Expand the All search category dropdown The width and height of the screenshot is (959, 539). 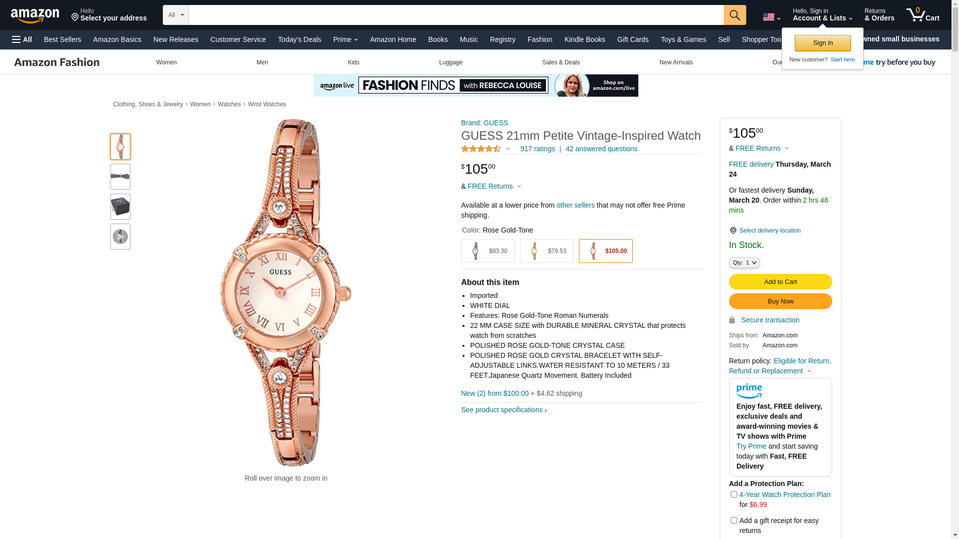(x=176, y=15)
